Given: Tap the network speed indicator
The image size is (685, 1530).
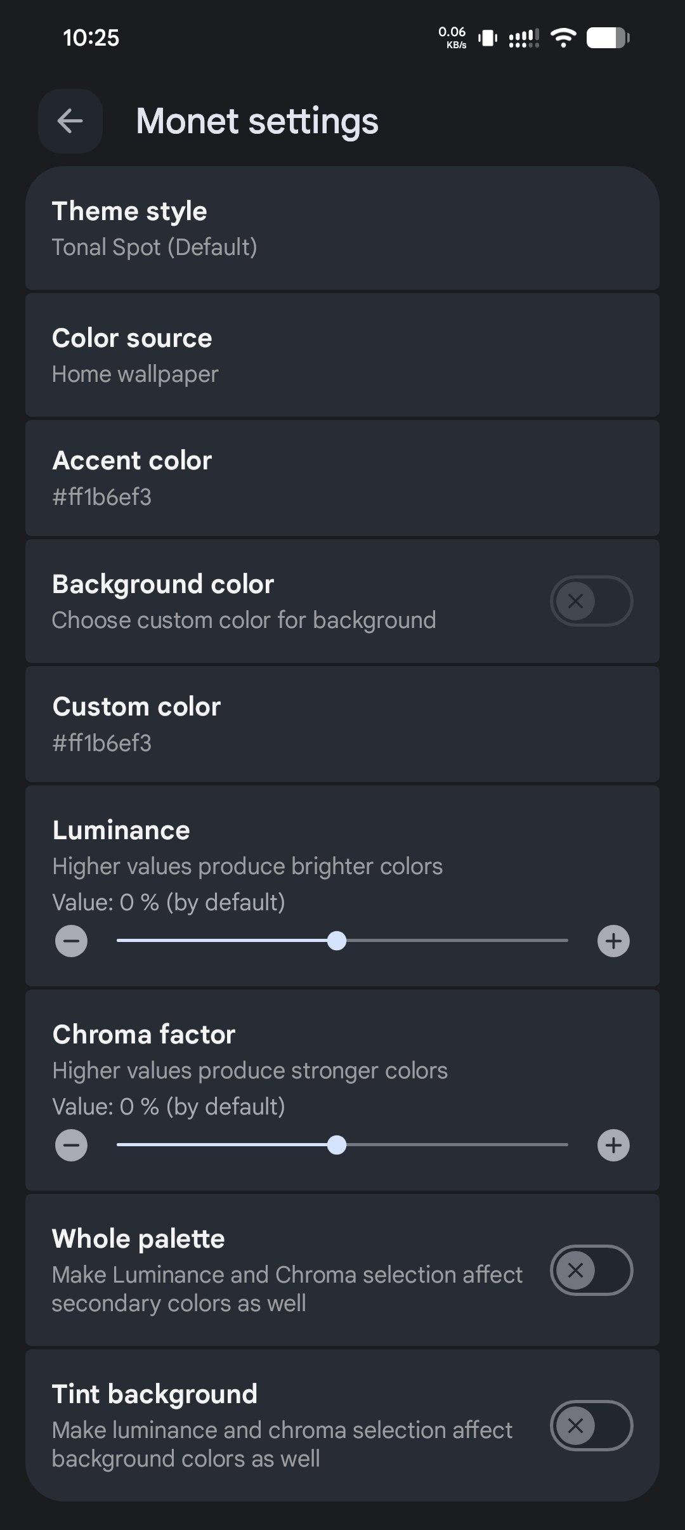Looking at the screenshot, I should 452,37.
